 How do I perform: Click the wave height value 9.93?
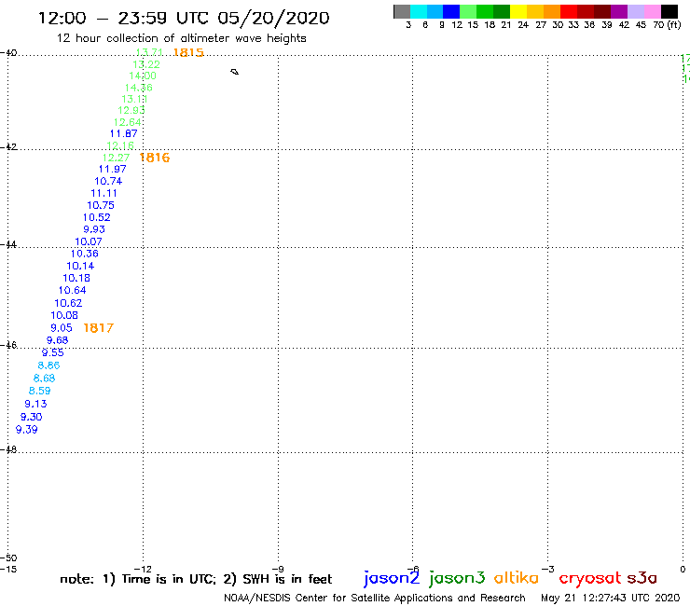(x=94, y=229)
